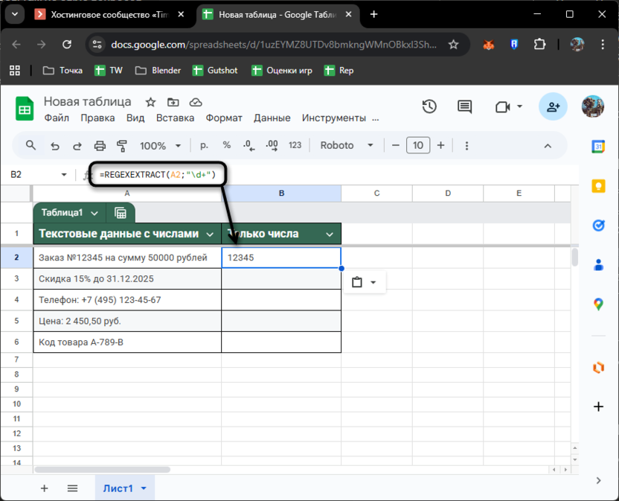This screenshot has height=501, width=619.
Task: Apply percent format icon
Action: (226, 145)
